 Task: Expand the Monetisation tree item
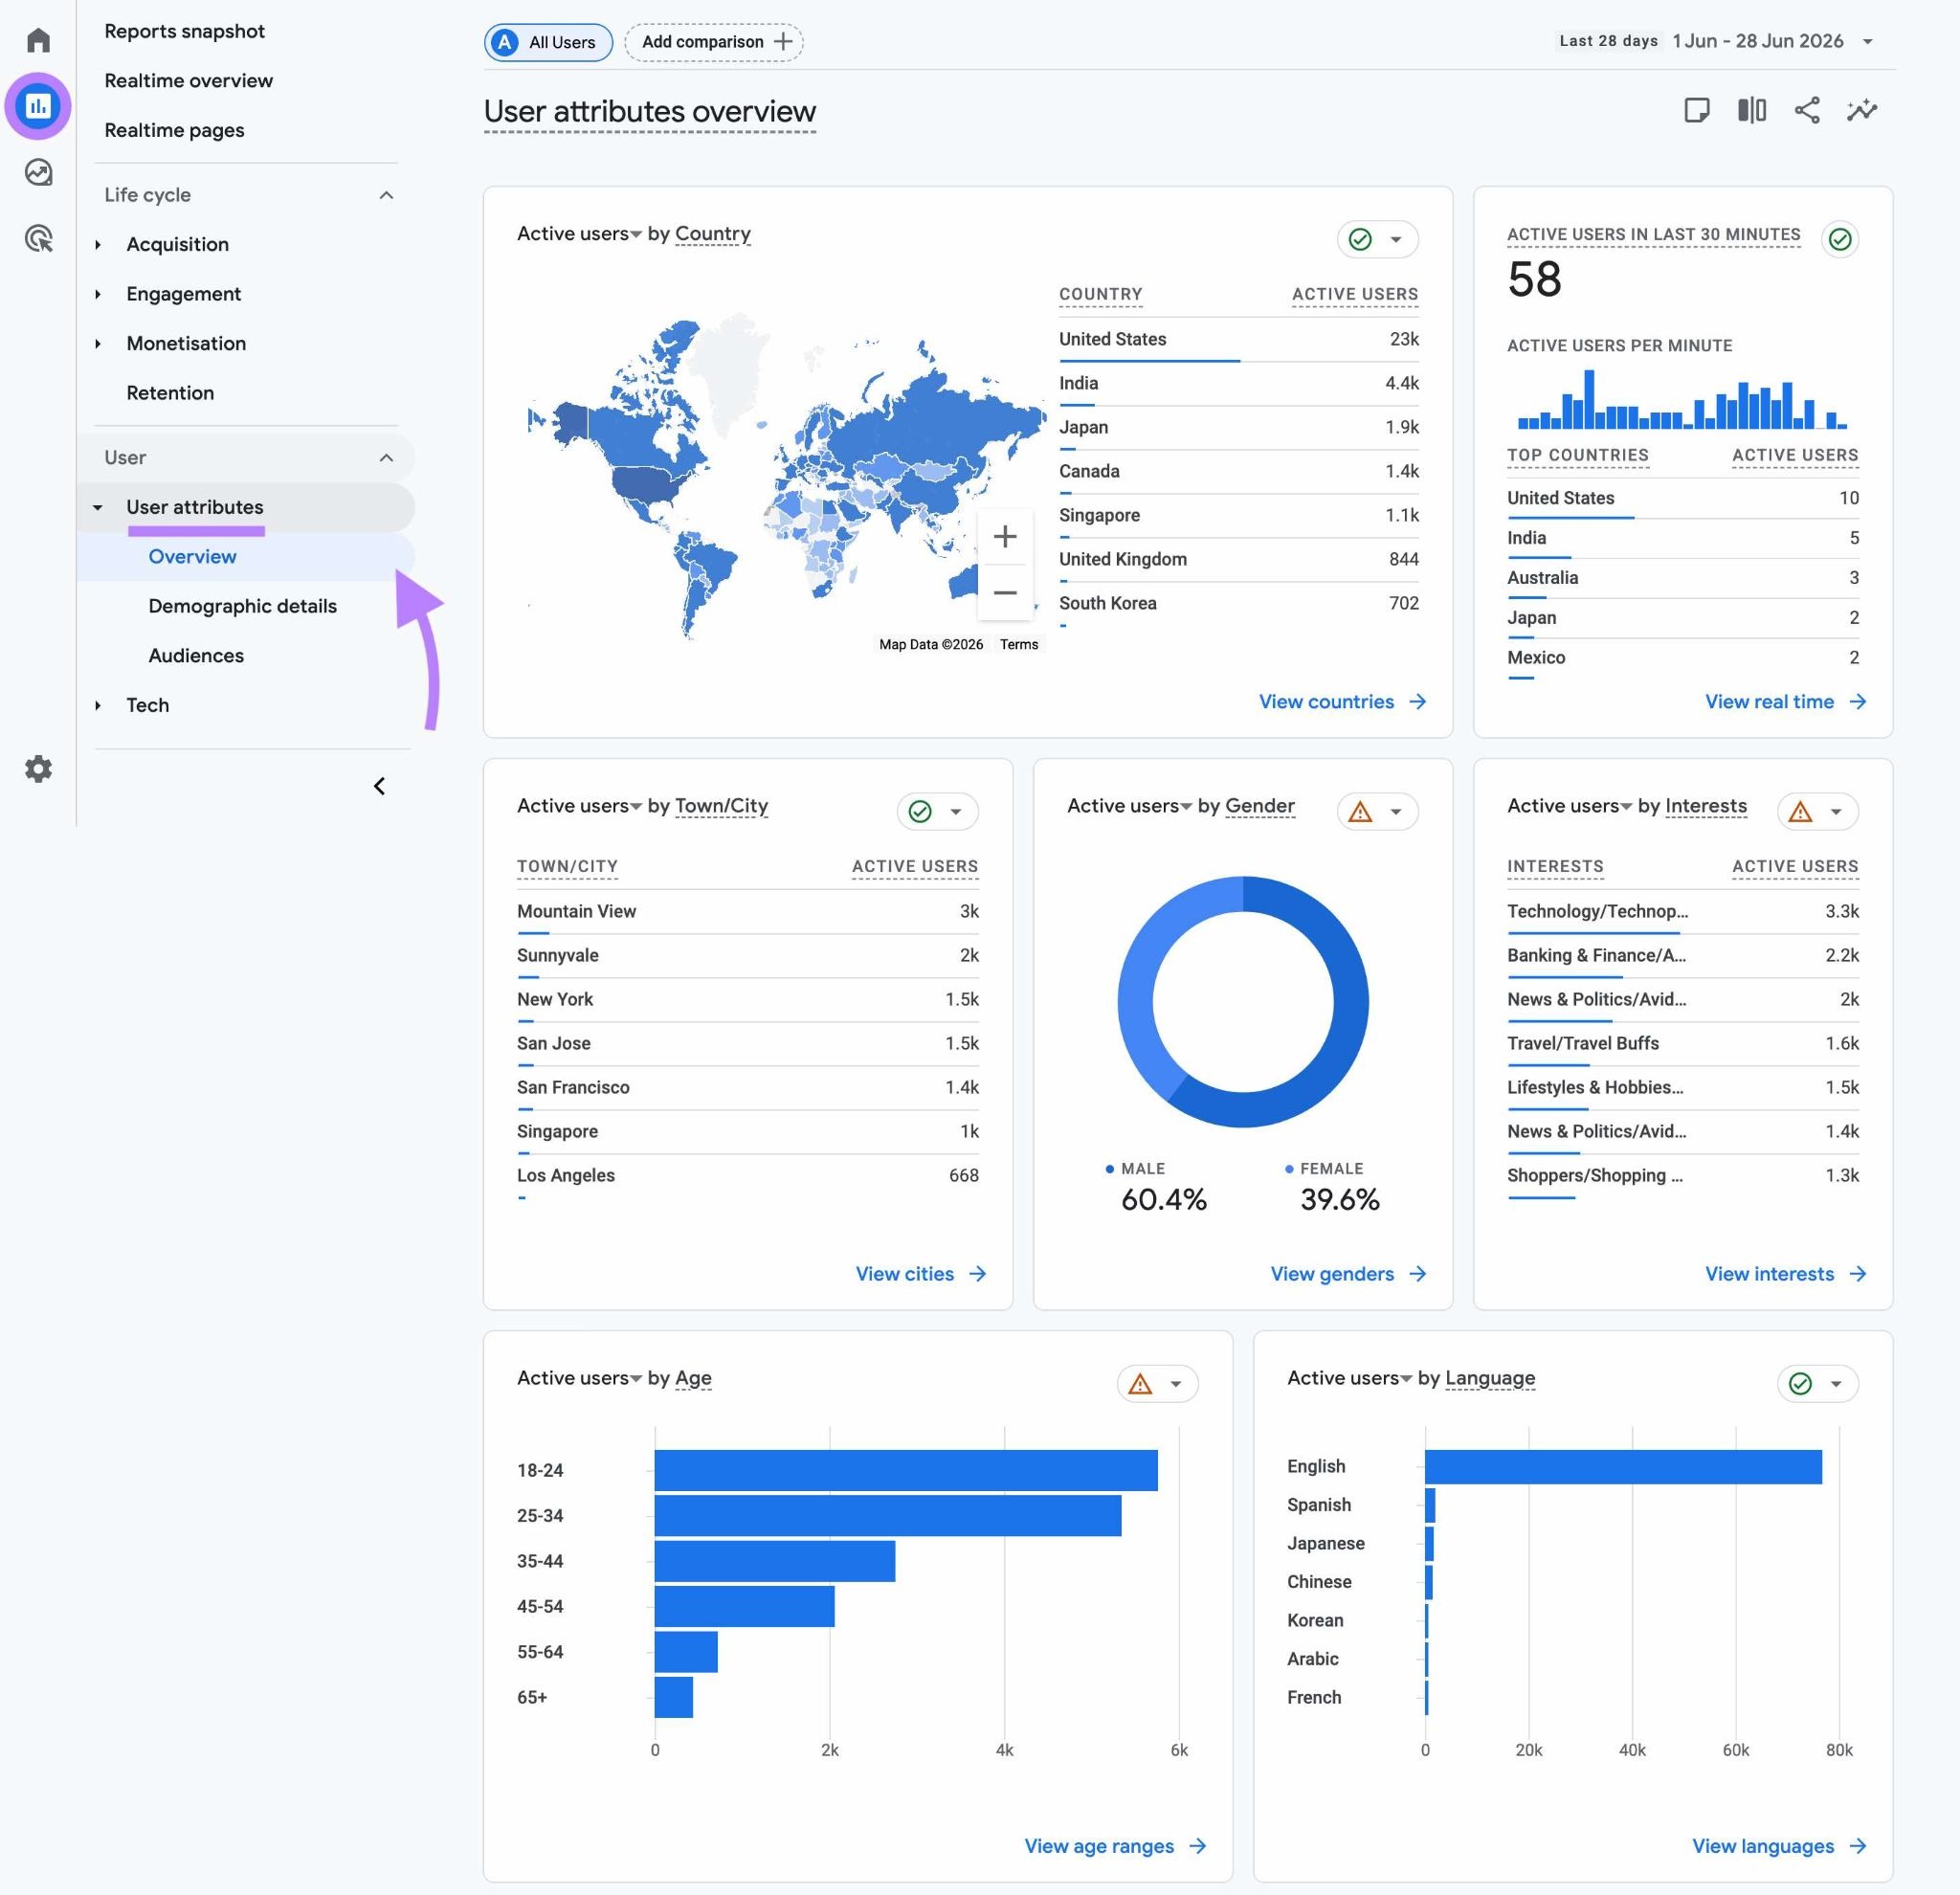click(98, 344)
